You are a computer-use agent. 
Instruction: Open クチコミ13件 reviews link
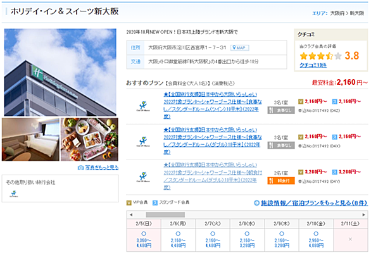pos(313,65)
